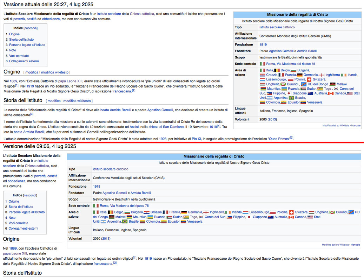Open obbedienza link in 09:06 version intro
The height and width of the screenshot is (280, 364).
(16, 181)
